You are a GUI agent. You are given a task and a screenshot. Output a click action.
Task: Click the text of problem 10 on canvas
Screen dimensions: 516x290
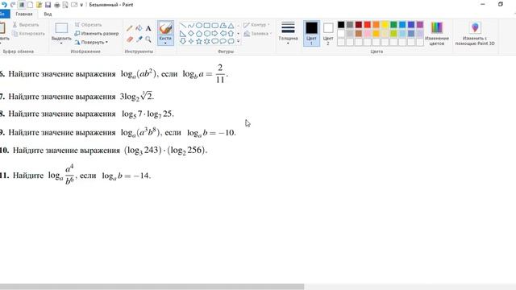pyautogui.click(x=103, y=151)
